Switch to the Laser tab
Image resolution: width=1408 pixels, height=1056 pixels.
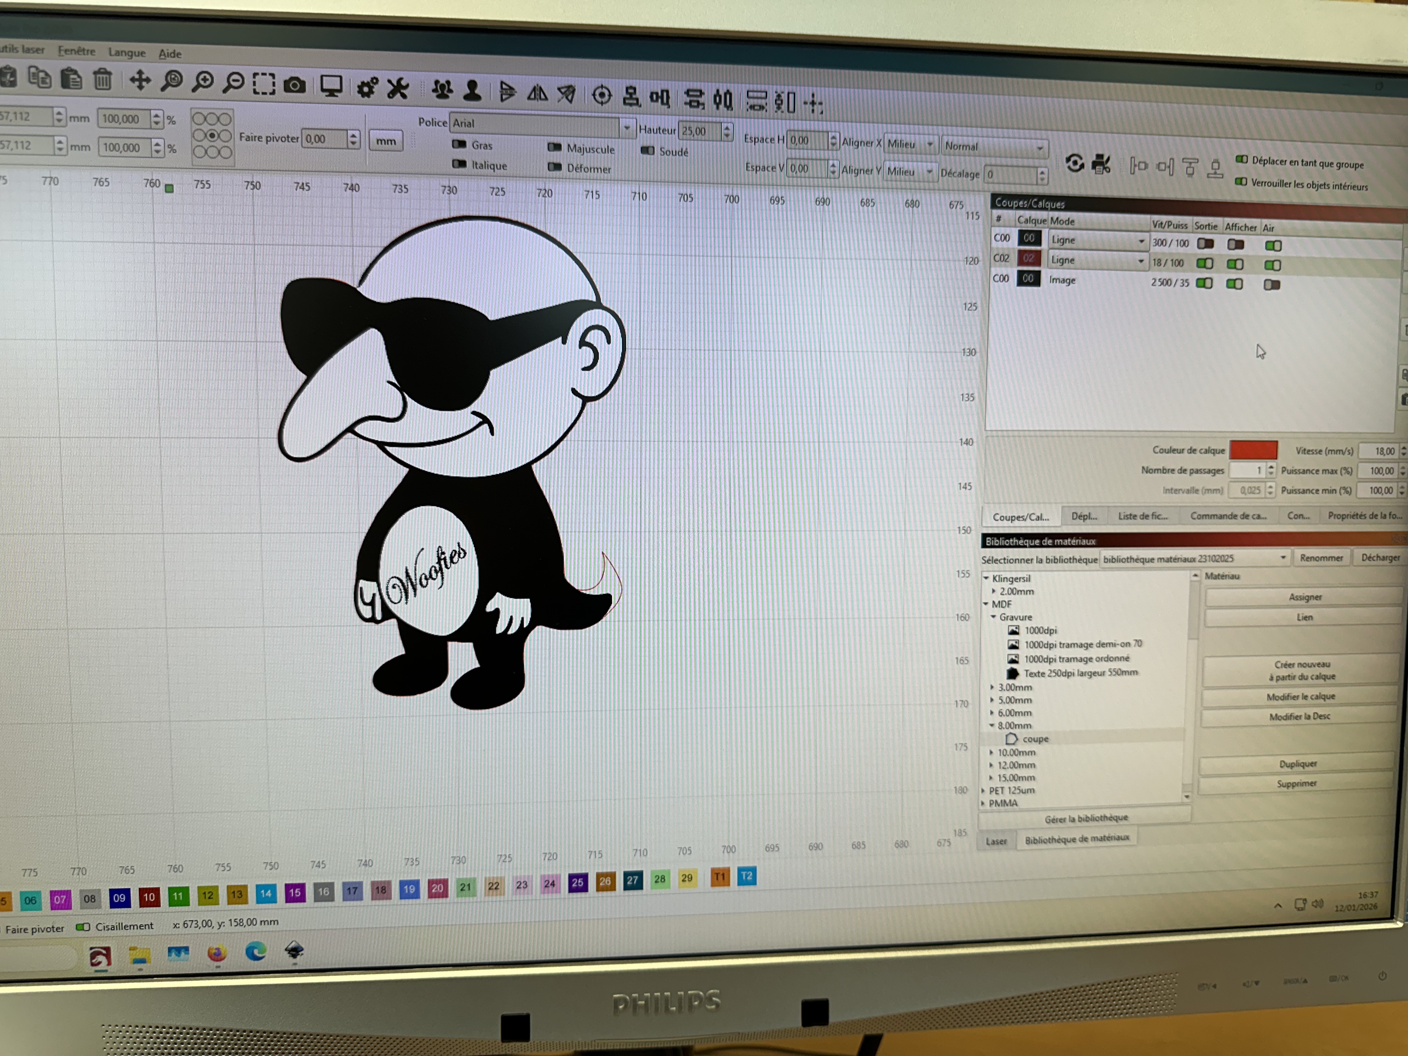[996, 842]
